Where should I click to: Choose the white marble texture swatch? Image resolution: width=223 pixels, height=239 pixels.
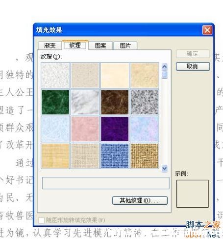(85, 102)
